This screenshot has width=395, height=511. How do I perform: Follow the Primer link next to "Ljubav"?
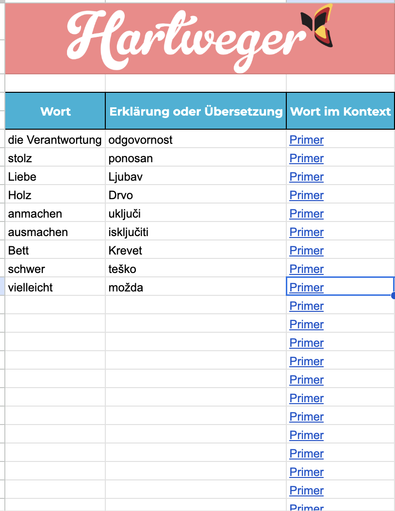click(306, 177)
